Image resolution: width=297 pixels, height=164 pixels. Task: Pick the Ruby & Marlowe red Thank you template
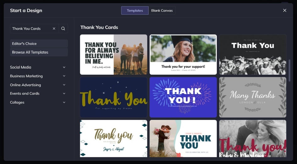tap(253, 139)
